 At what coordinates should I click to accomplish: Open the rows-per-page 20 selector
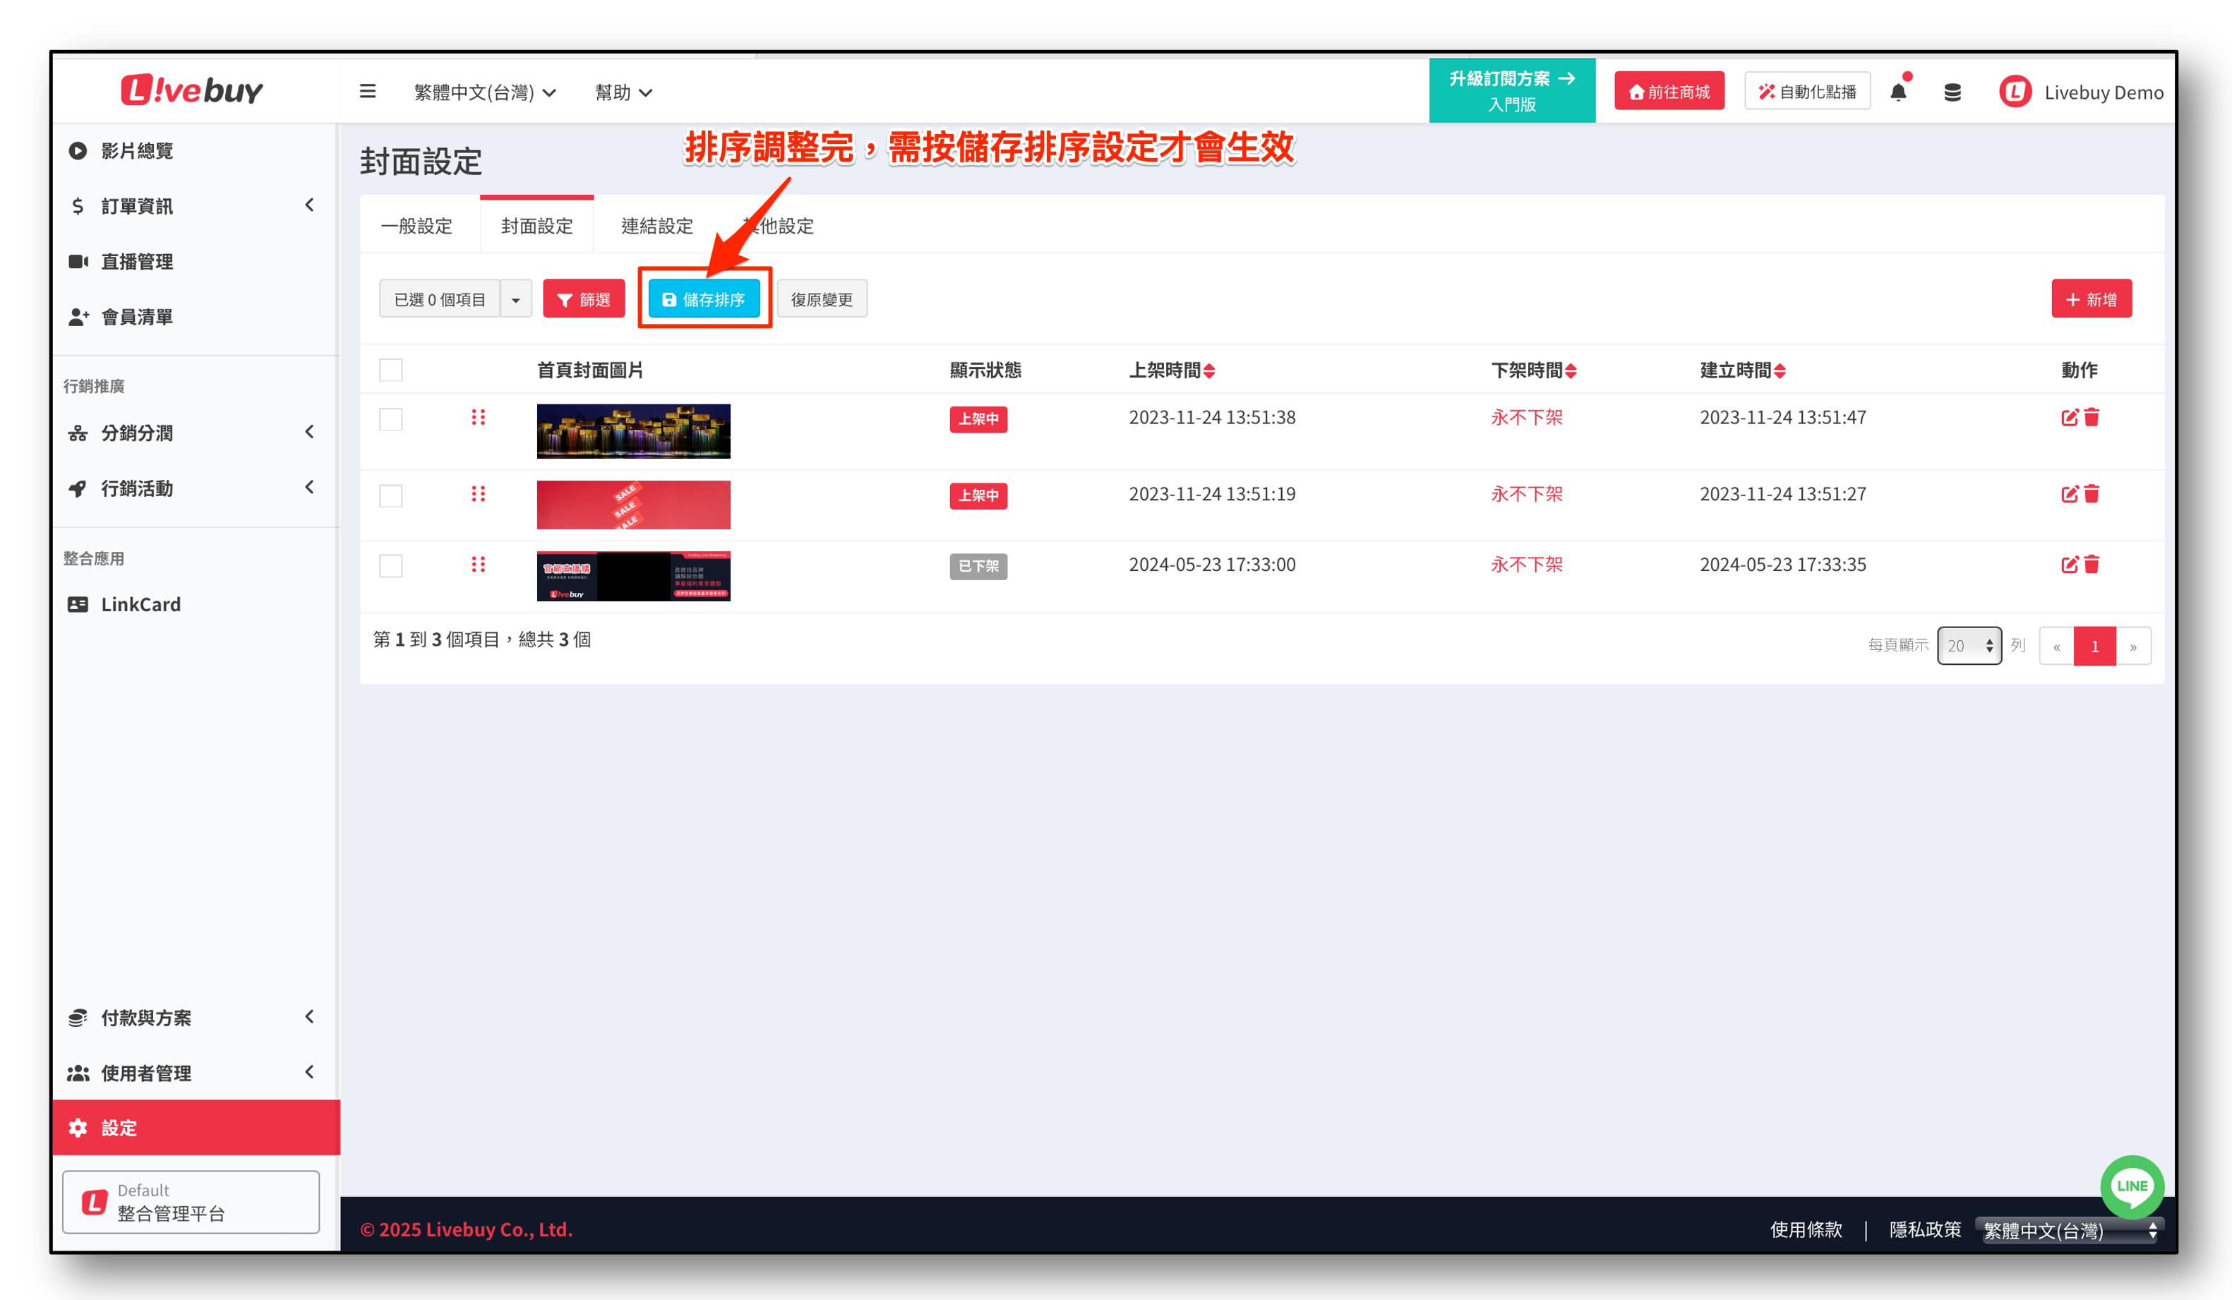(1968, 646)
